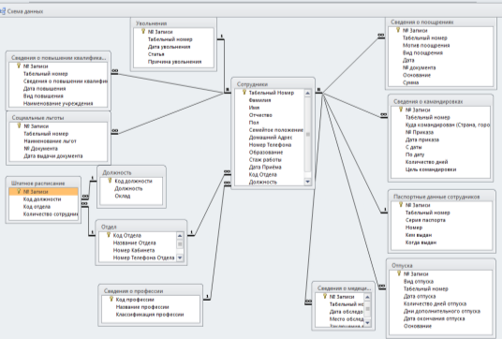Click scroll up arrow in Отдел table
Image resolution: width=502 pixels, height=339 pixels.
click(180, 236)
